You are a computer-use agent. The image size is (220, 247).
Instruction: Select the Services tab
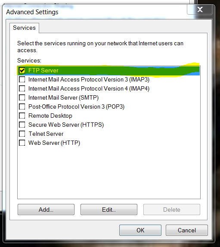(x=24, y=28)
